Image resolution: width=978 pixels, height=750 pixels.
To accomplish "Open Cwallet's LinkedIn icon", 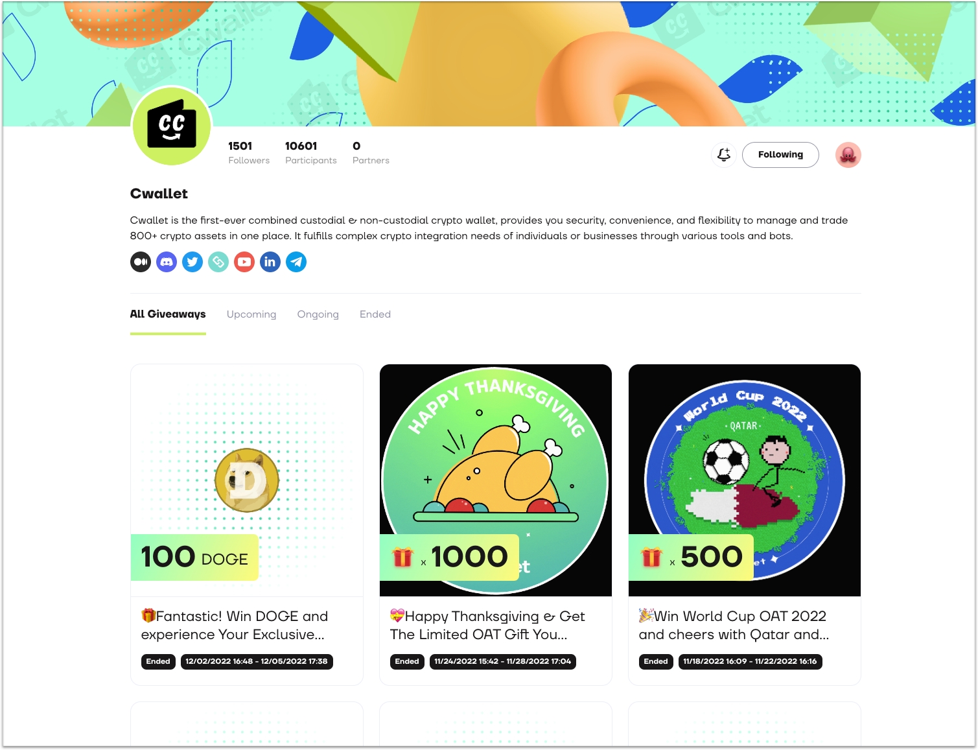I will tap(270, 262).
